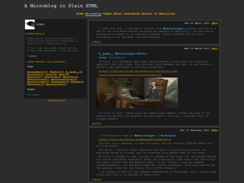
Task: Filter by #neocities(3) tag
Action: click(53, 77)
